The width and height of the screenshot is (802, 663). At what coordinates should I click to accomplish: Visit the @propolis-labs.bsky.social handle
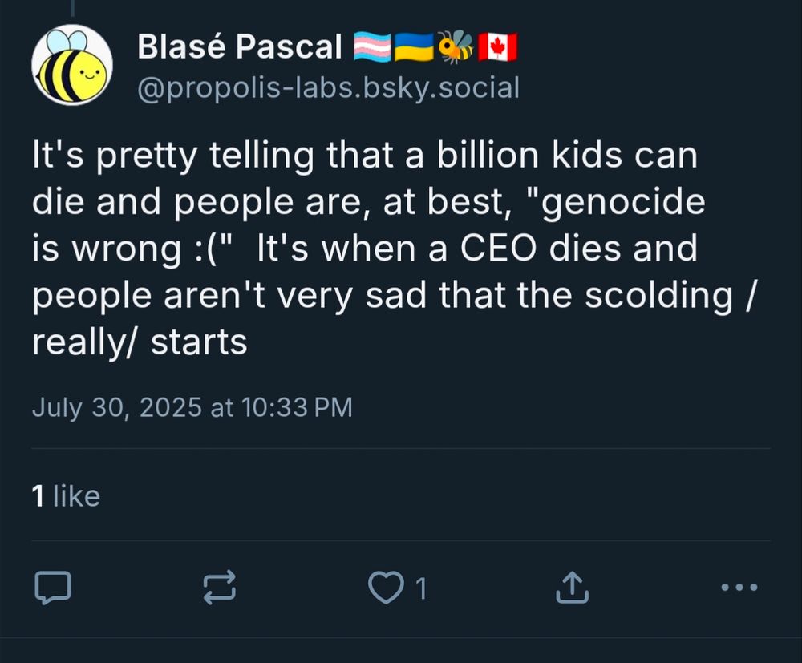tap(329, 87)
